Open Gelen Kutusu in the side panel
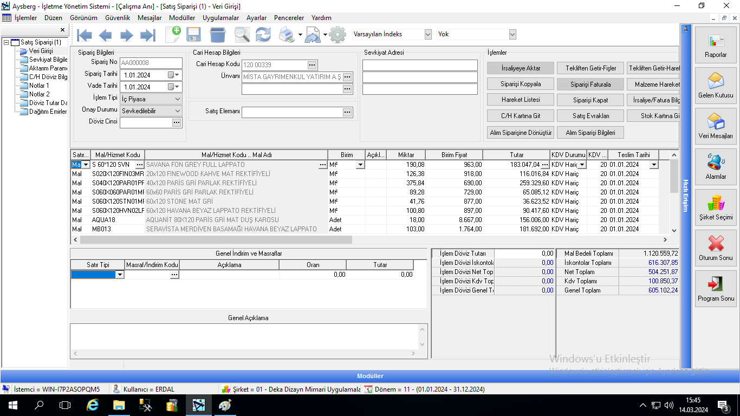 click(716, 86)
